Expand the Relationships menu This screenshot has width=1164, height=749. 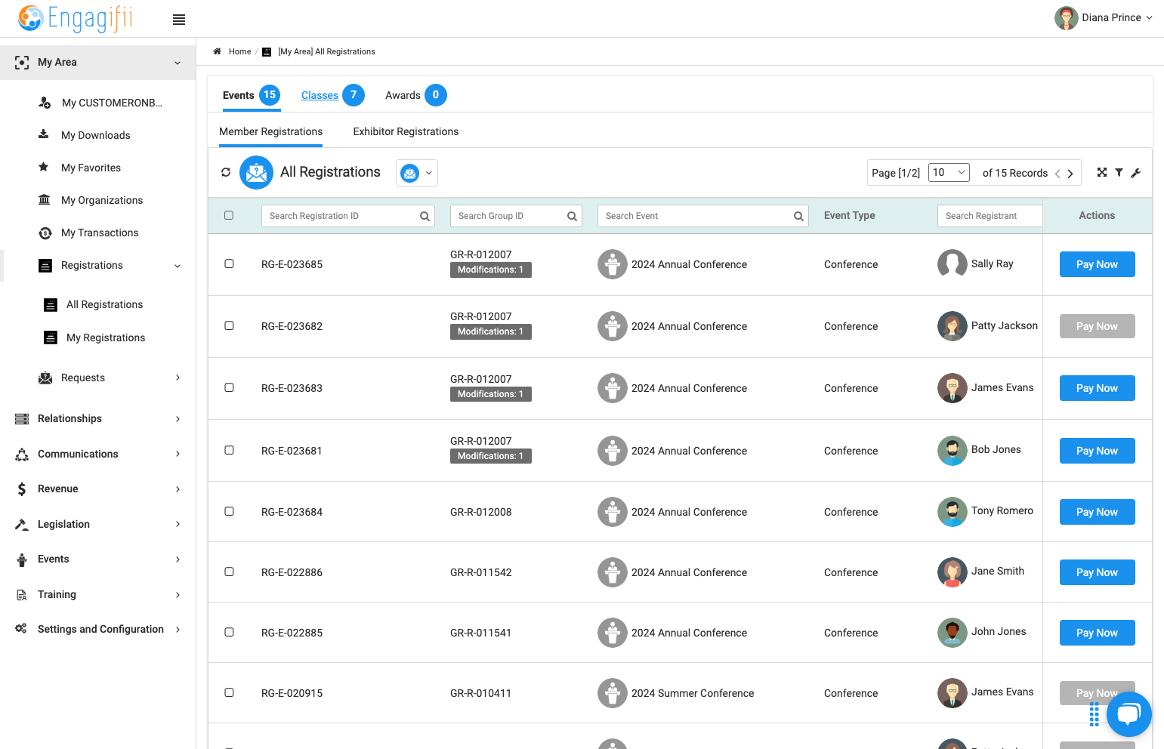[98, 418]
